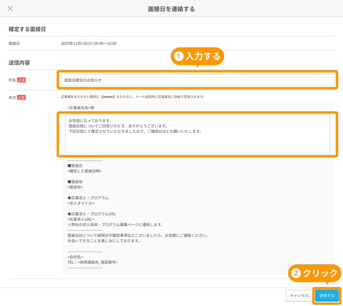Close the 面接日を連絡する dialog with X
The height and width of the screenshot is (306, 343).
(10, 8)
